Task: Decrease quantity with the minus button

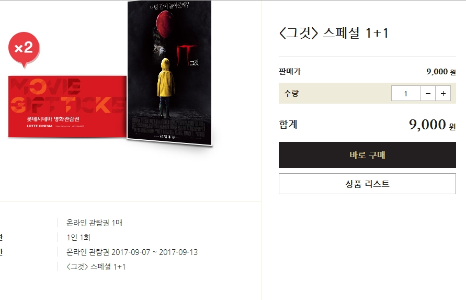Action: tap(428, 93)
